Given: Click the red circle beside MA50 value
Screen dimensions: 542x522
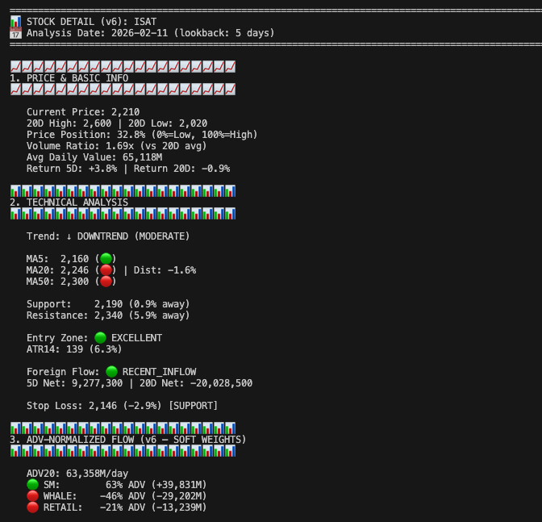Looking at the screenshot, I should click(x=106, y=282).
